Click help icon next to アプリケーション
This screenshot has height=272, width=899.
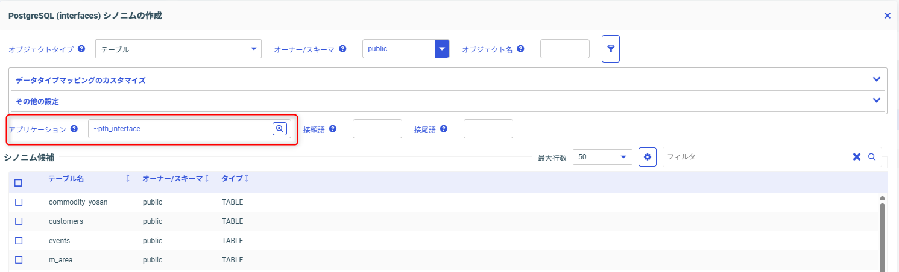click(x=74, y=129)
